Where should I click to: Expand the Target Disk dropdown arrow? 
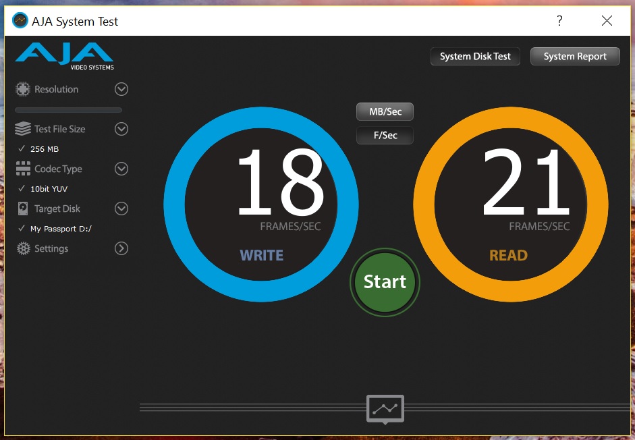tap(121, 209)
